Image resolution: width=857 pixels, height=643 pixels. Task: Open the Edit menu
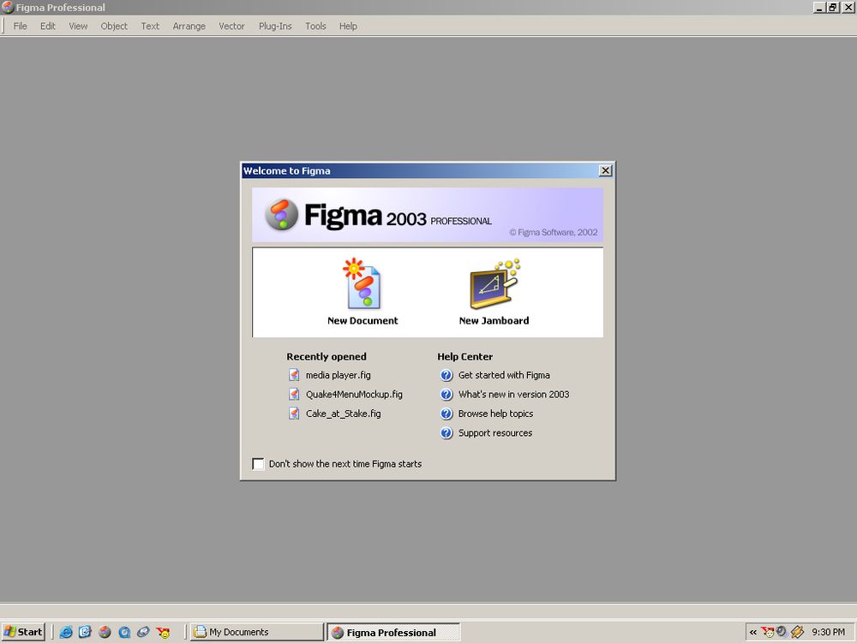pyautogui.click(x=47, y=26)
